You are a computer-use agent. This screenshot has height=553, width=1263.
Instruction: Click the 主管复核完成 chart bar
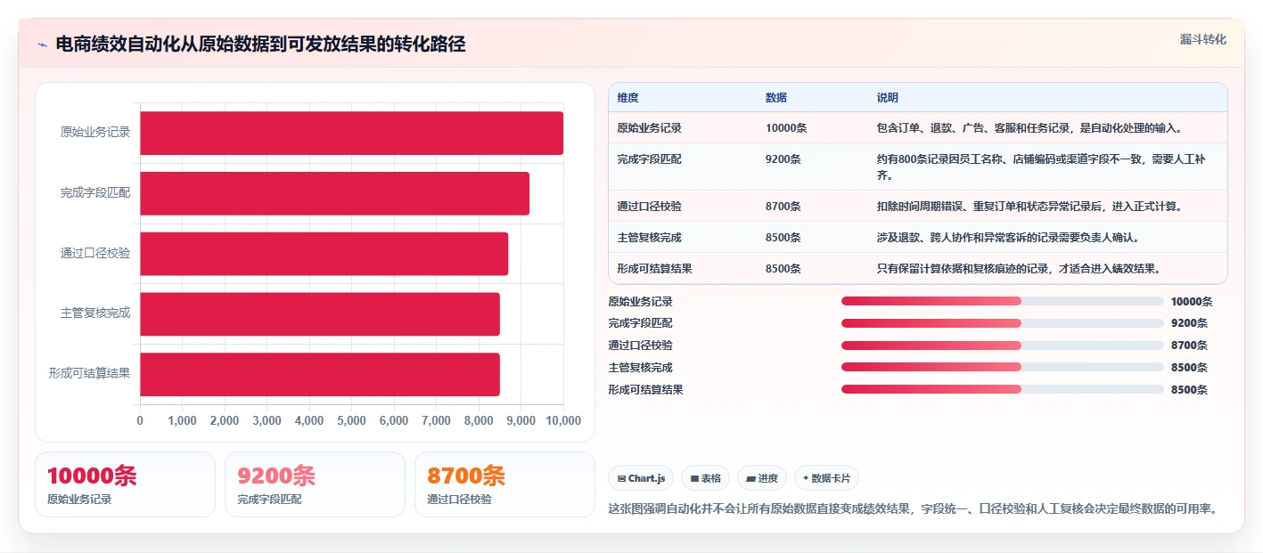pyautogui.click(x=320, y=313)
